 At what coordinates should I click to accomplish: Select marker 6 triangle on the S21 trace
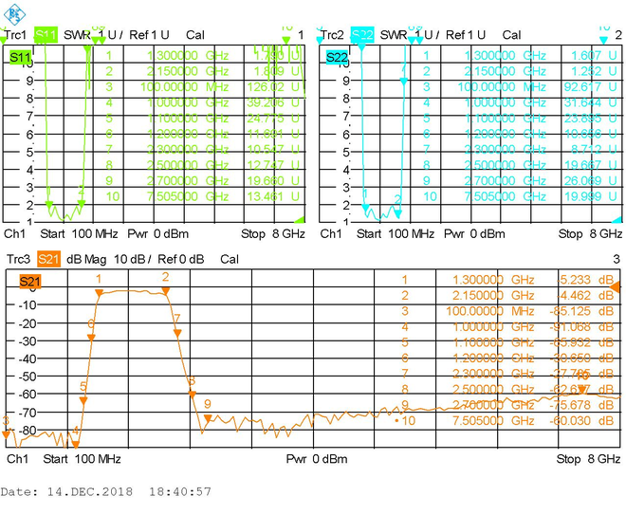click(91, 338)
